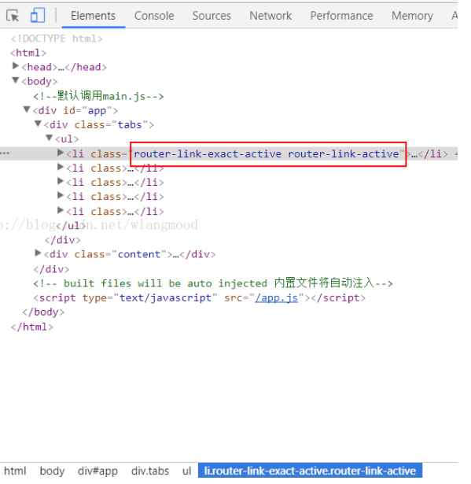Click the text/javascript type attribute value

[166, 297]
